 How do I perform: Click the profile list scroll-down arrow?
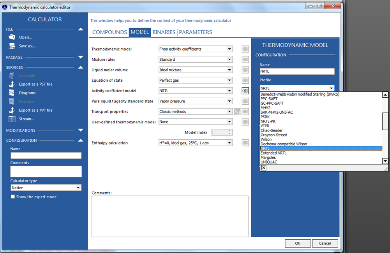click(x=385, y=161)
